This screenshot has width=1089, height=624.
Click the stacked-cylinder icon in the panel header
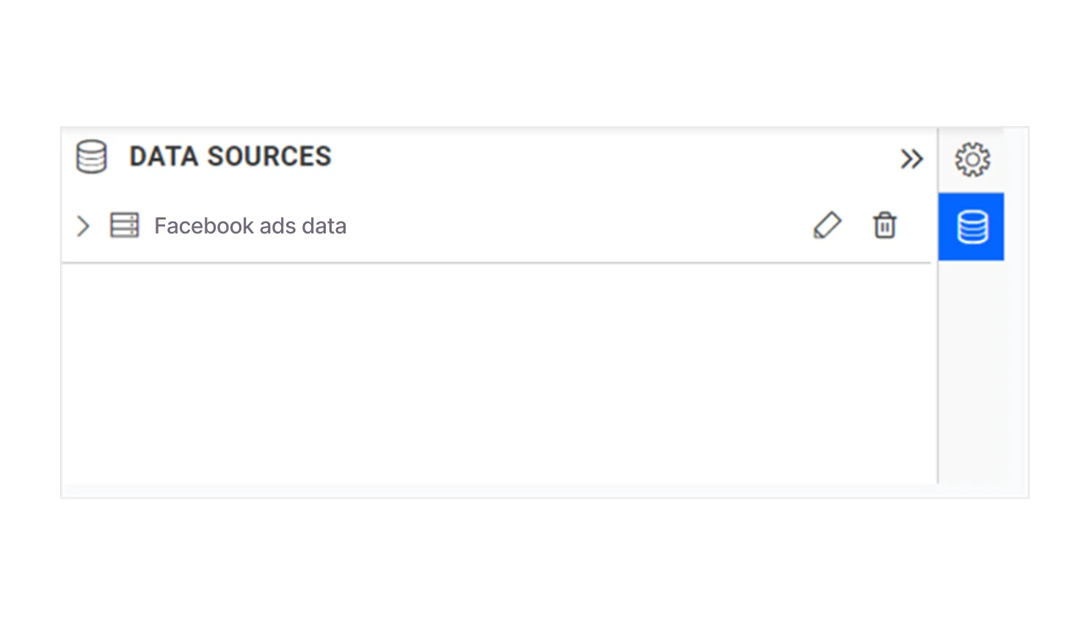pos(92,156)
